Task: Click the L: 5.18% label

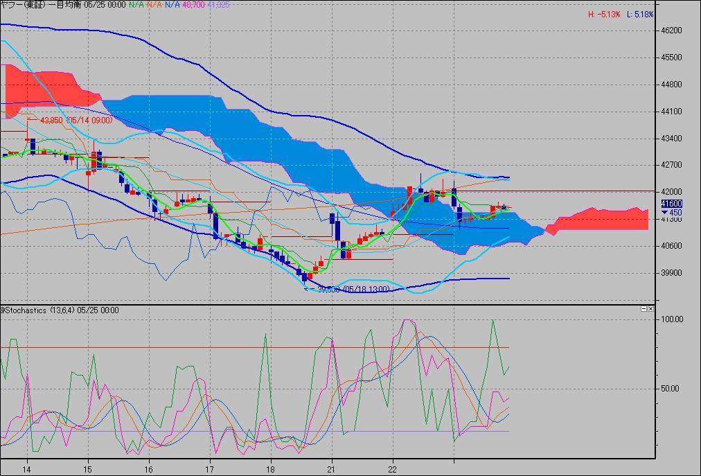Action: coord(640,15)
